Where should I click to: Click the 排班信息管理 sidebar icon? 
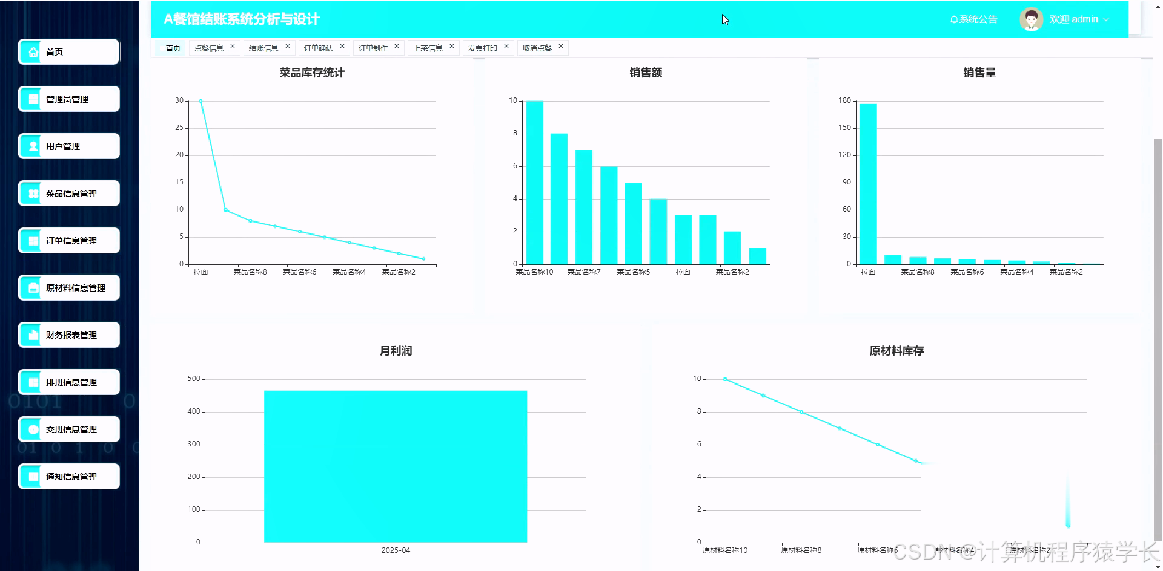pos(33,382)
